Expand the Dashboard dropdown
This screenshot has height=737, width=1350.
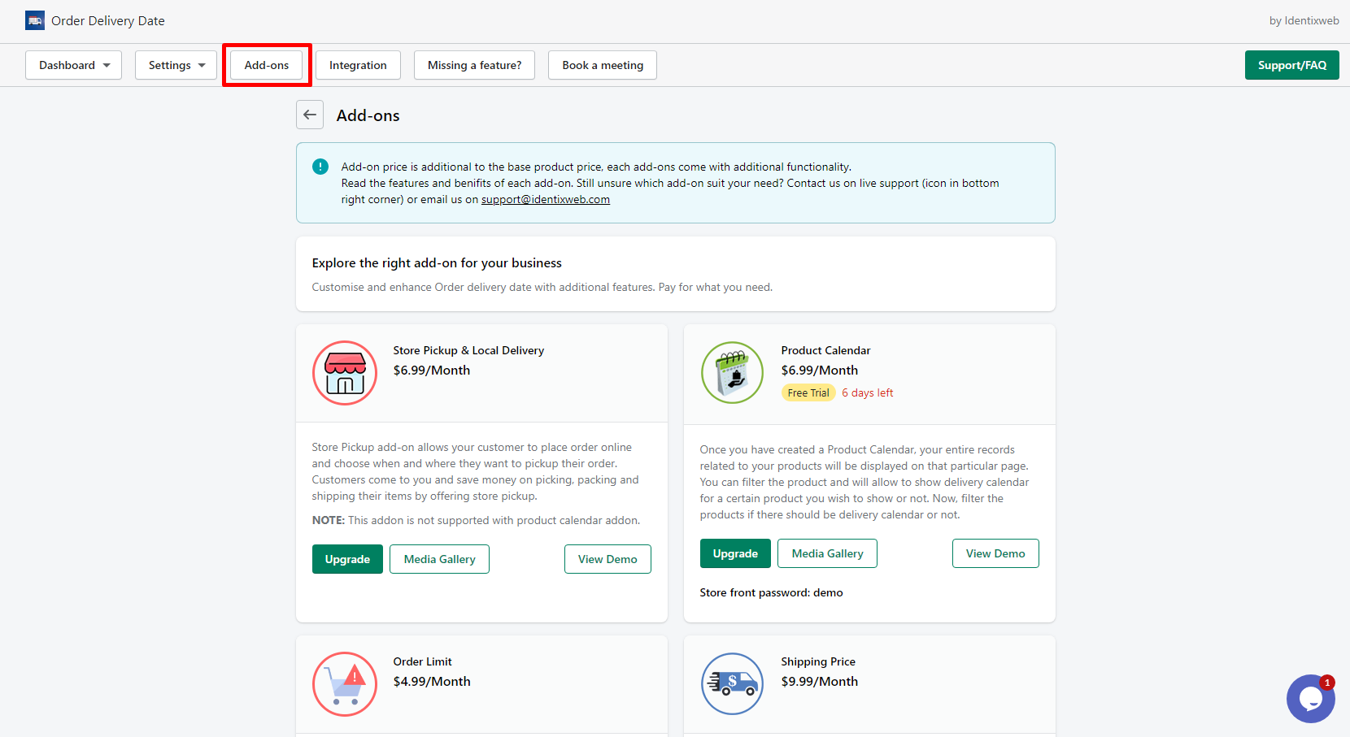[x=73, y=65]
